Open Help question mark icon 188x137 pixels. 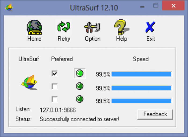tap(121, 27)
